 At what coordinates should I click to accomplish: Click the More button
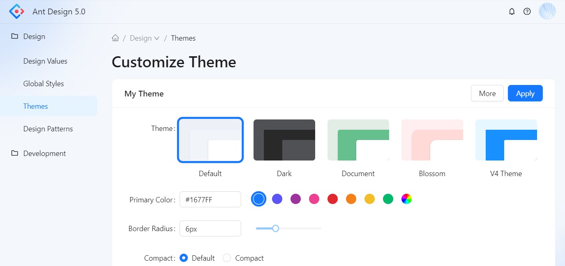pos(487,93)
